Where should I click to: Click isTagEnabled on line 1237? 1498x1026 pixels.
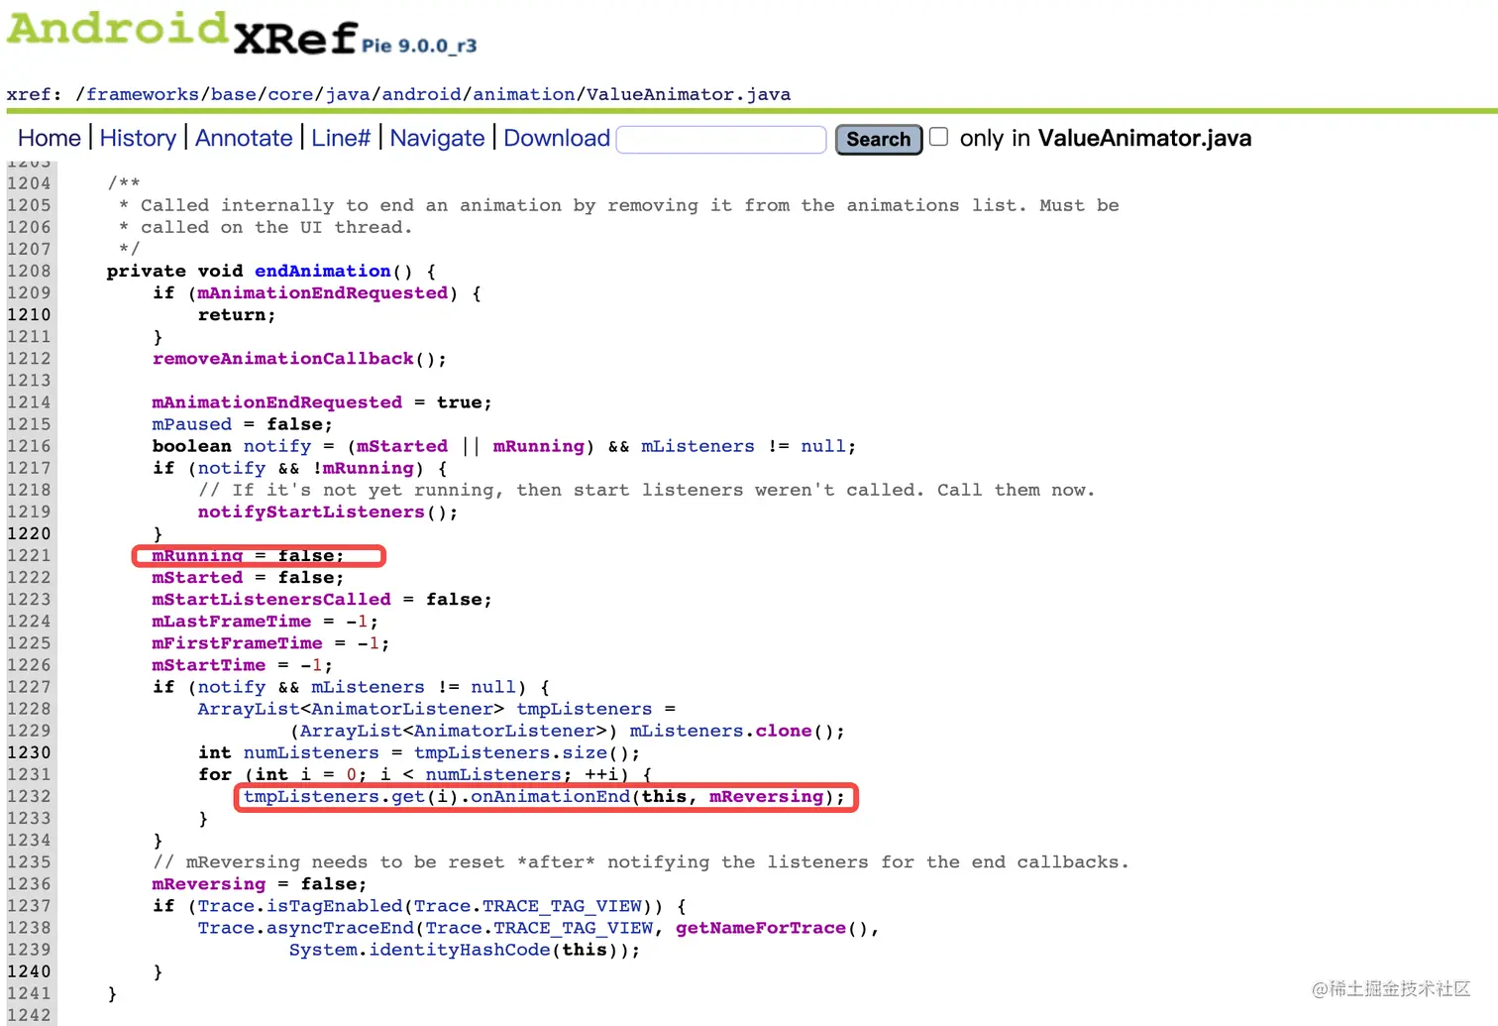[x=335, y=905]
